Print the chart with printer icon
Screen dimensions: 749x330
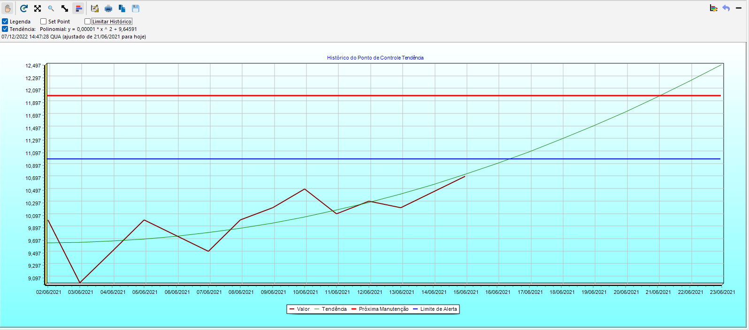coord(108,8)
